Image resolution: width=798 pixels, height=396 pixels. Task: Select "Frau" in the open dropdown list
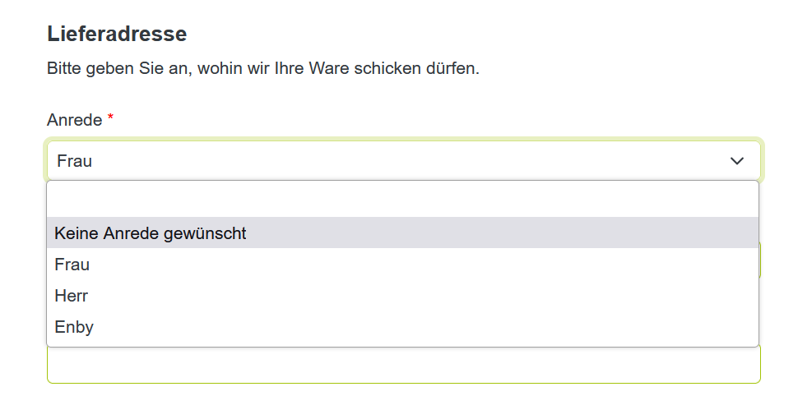click(x=72, y=265)
